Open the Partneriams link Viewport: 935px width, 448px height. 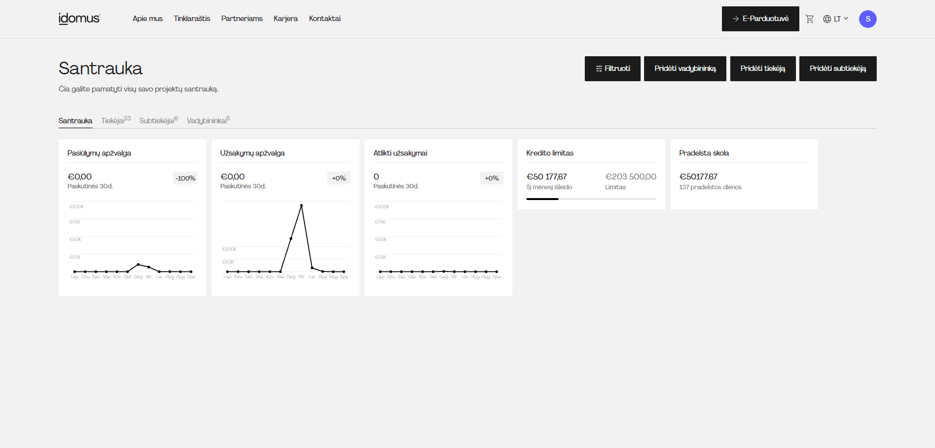click(242, 19)
